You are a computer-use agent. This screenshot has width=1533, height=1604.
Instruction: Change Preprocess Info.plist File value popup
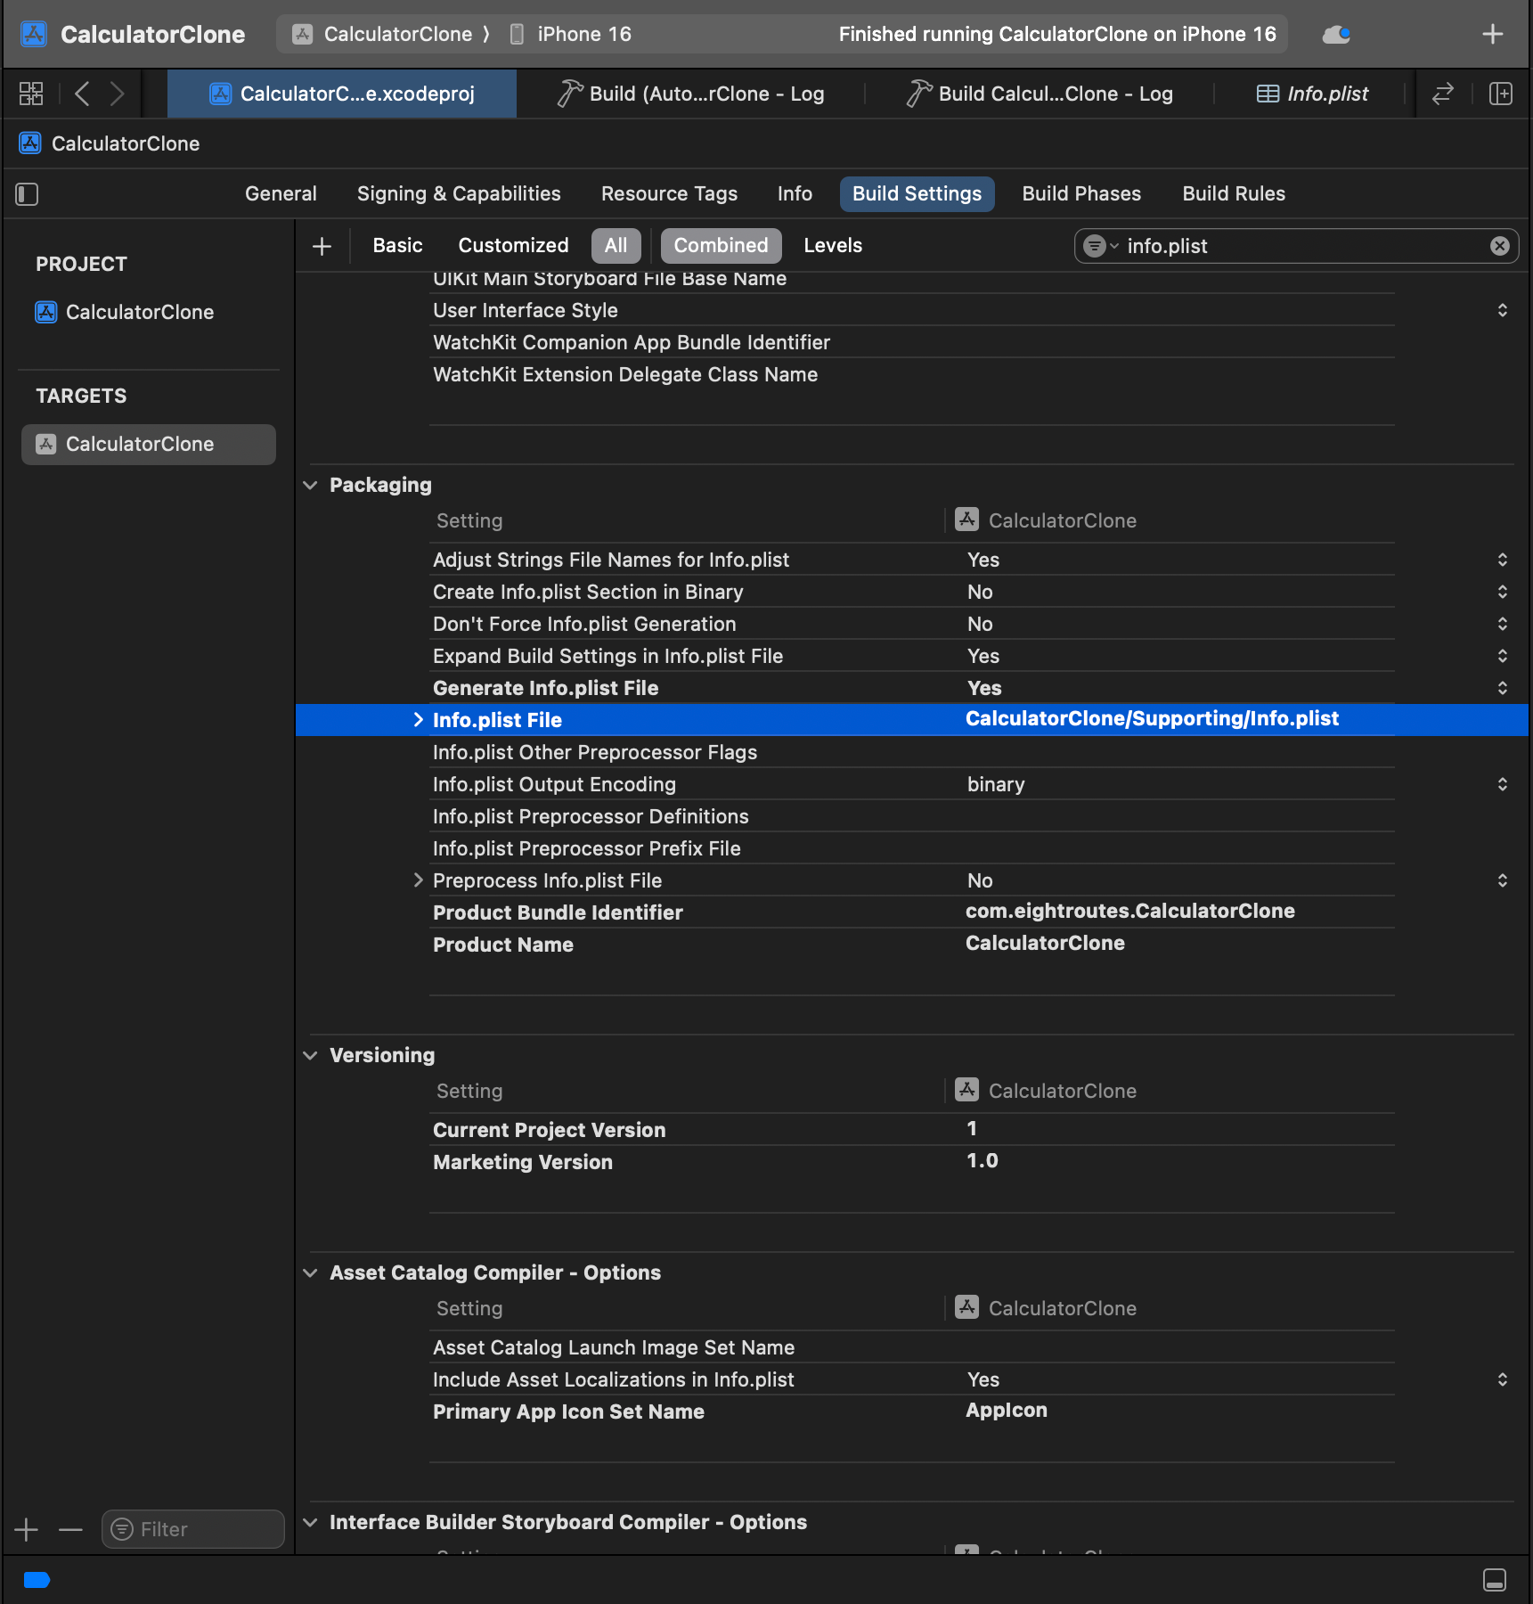click(1502, 881)
